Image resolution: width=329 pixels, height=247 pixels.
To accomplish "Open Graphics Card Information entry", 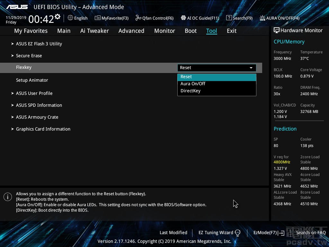I will click(x=43, y=129).
